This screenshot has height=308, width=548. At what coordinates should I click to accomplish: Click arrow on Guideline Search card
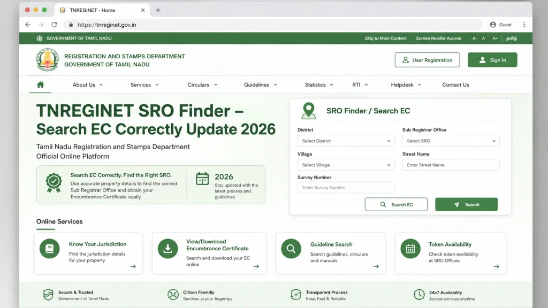pos(376,266)
